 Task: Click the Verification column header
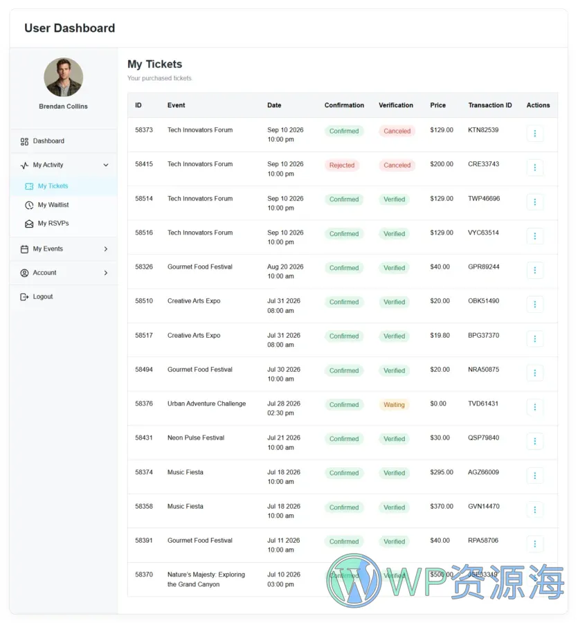click(x=396, y=105)
